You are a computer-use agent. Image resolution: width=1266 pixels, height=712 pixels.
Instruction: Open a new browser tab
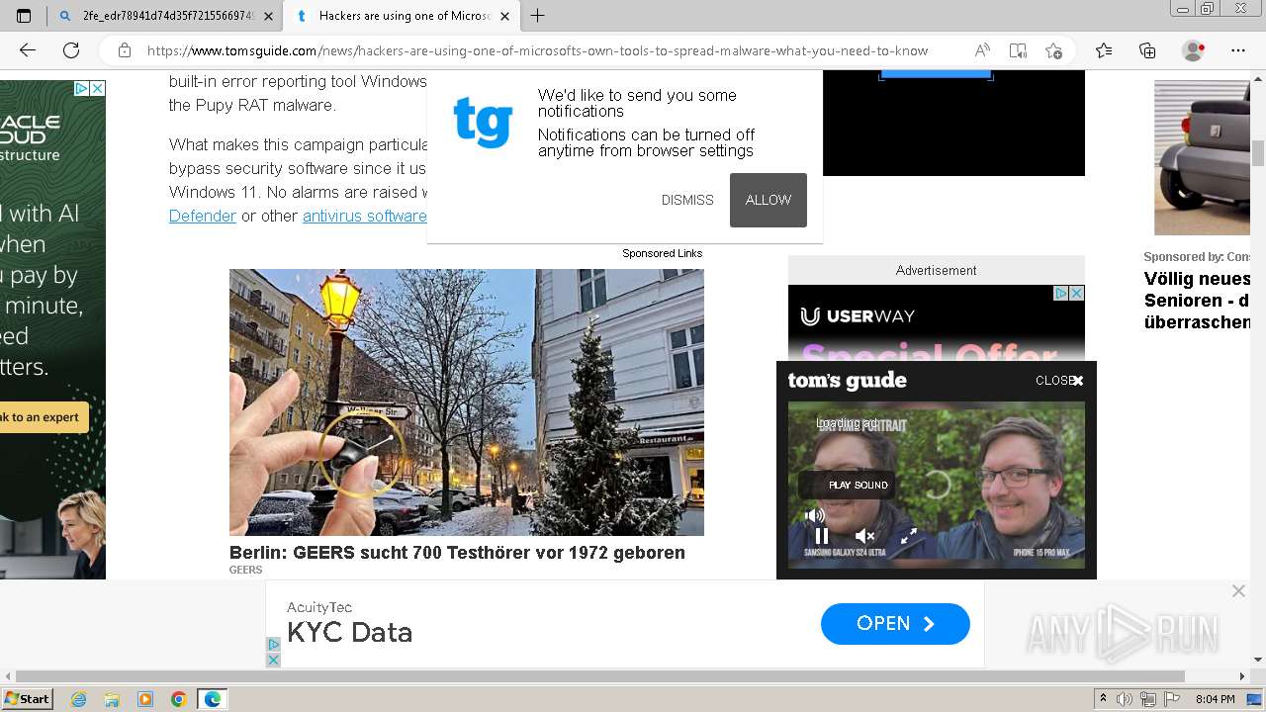(538, 16)
